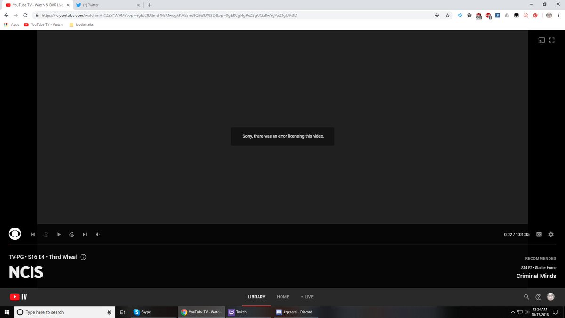Close the YouTube TV browser tab

click(x=68, y=5)
